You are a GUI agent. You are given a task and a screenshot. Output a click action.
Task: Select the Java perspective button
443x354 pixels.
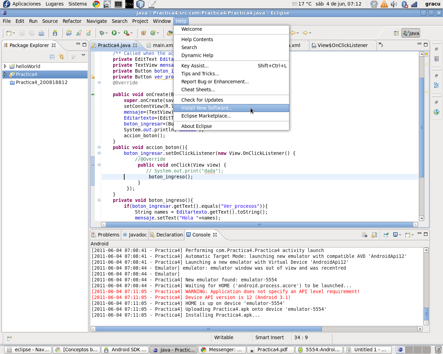click(411, 33)
